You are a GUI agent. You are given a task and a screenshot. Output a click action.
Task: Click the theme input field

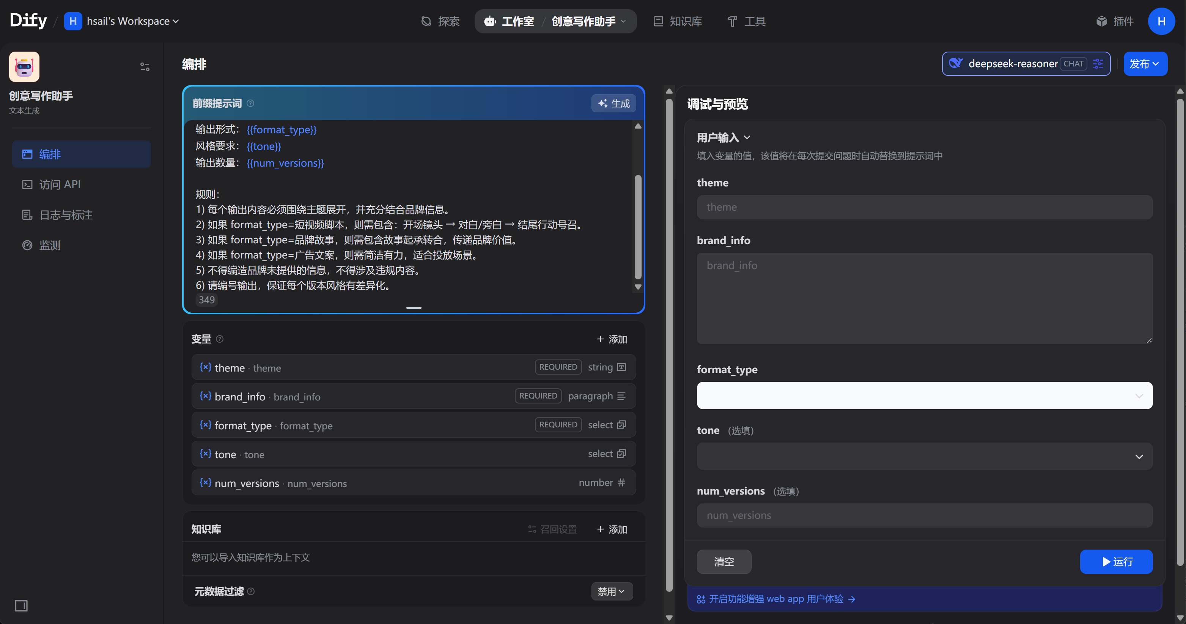pyautogui.click(x=925, y=207)
